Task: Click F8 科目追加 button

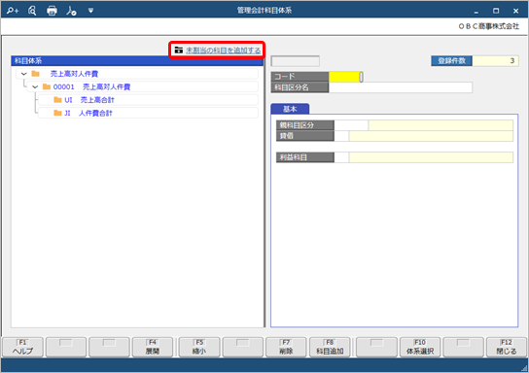Action: tap(330, 347)
